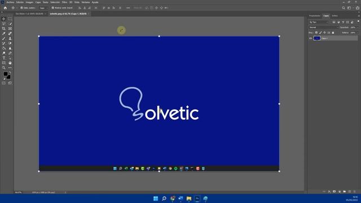The height and width of the screenshot is (203, 361).
Task: Open more align options three dots
Action: pos(128,8)
